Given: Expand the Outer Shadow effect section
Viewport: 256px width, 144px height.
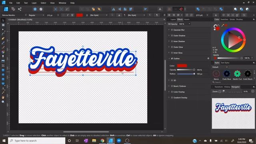Looking at the screenshot, I should click(169, 36).
